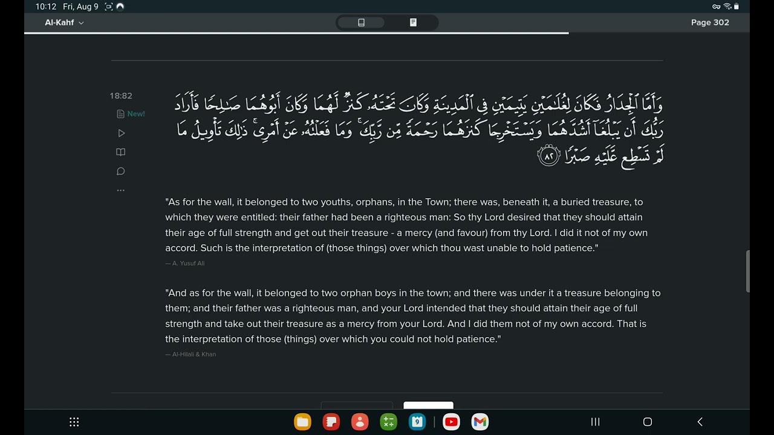This screenshot has height=435, width=774.
Task: Click the verse 82 end marker
Action: click(548, 156)
